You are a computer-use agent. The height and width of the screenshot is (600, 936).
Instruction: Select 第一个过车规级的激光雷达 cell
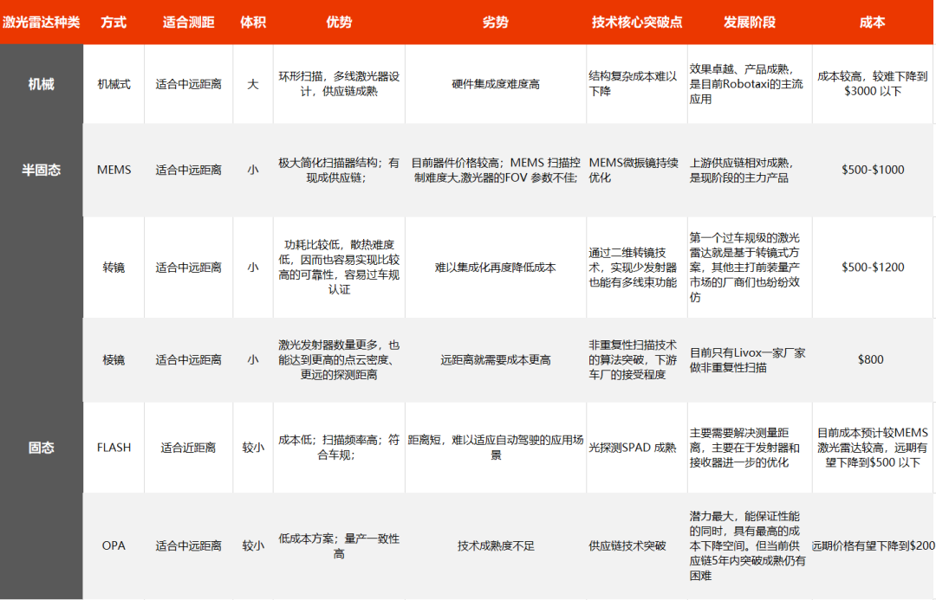click(x=750, y=268)
